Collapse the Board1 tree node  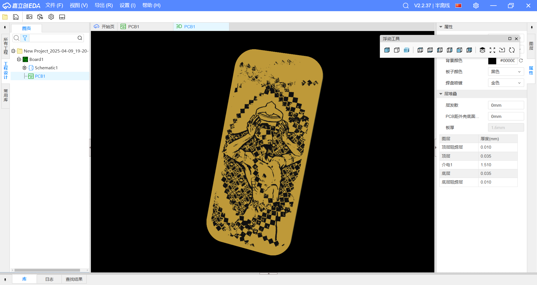point(19,60)
